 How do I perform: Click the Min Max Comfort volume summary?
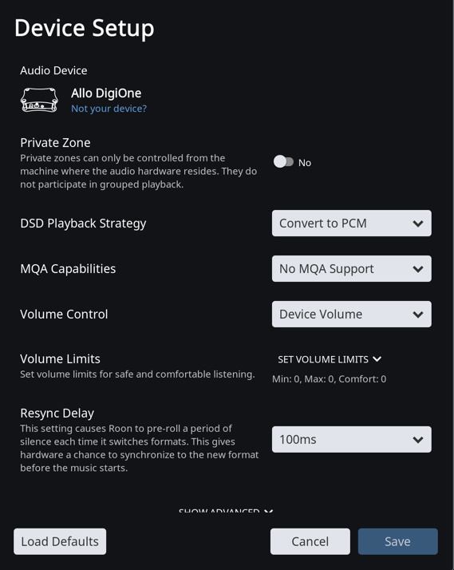pos(329,378)
